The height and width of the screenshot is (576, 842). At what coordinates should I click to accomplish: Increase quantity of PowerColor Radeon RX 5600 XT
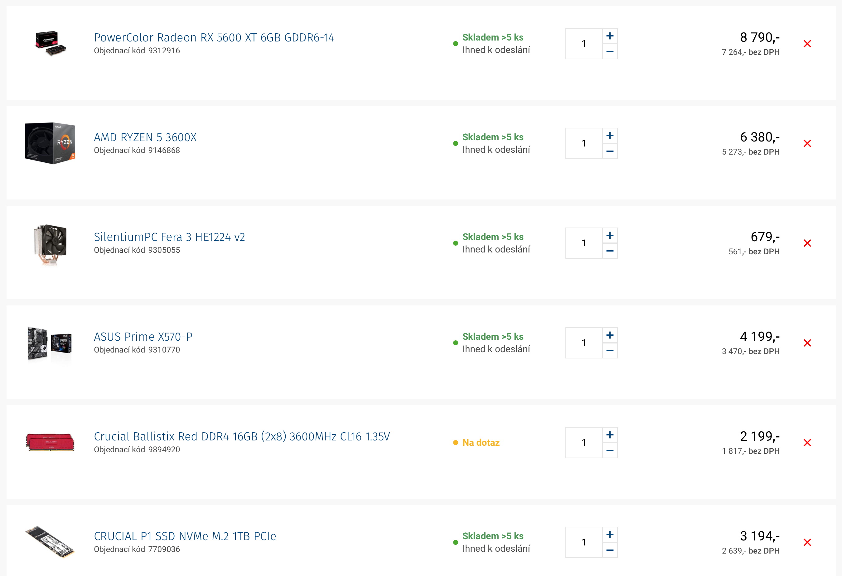point(610,36)
